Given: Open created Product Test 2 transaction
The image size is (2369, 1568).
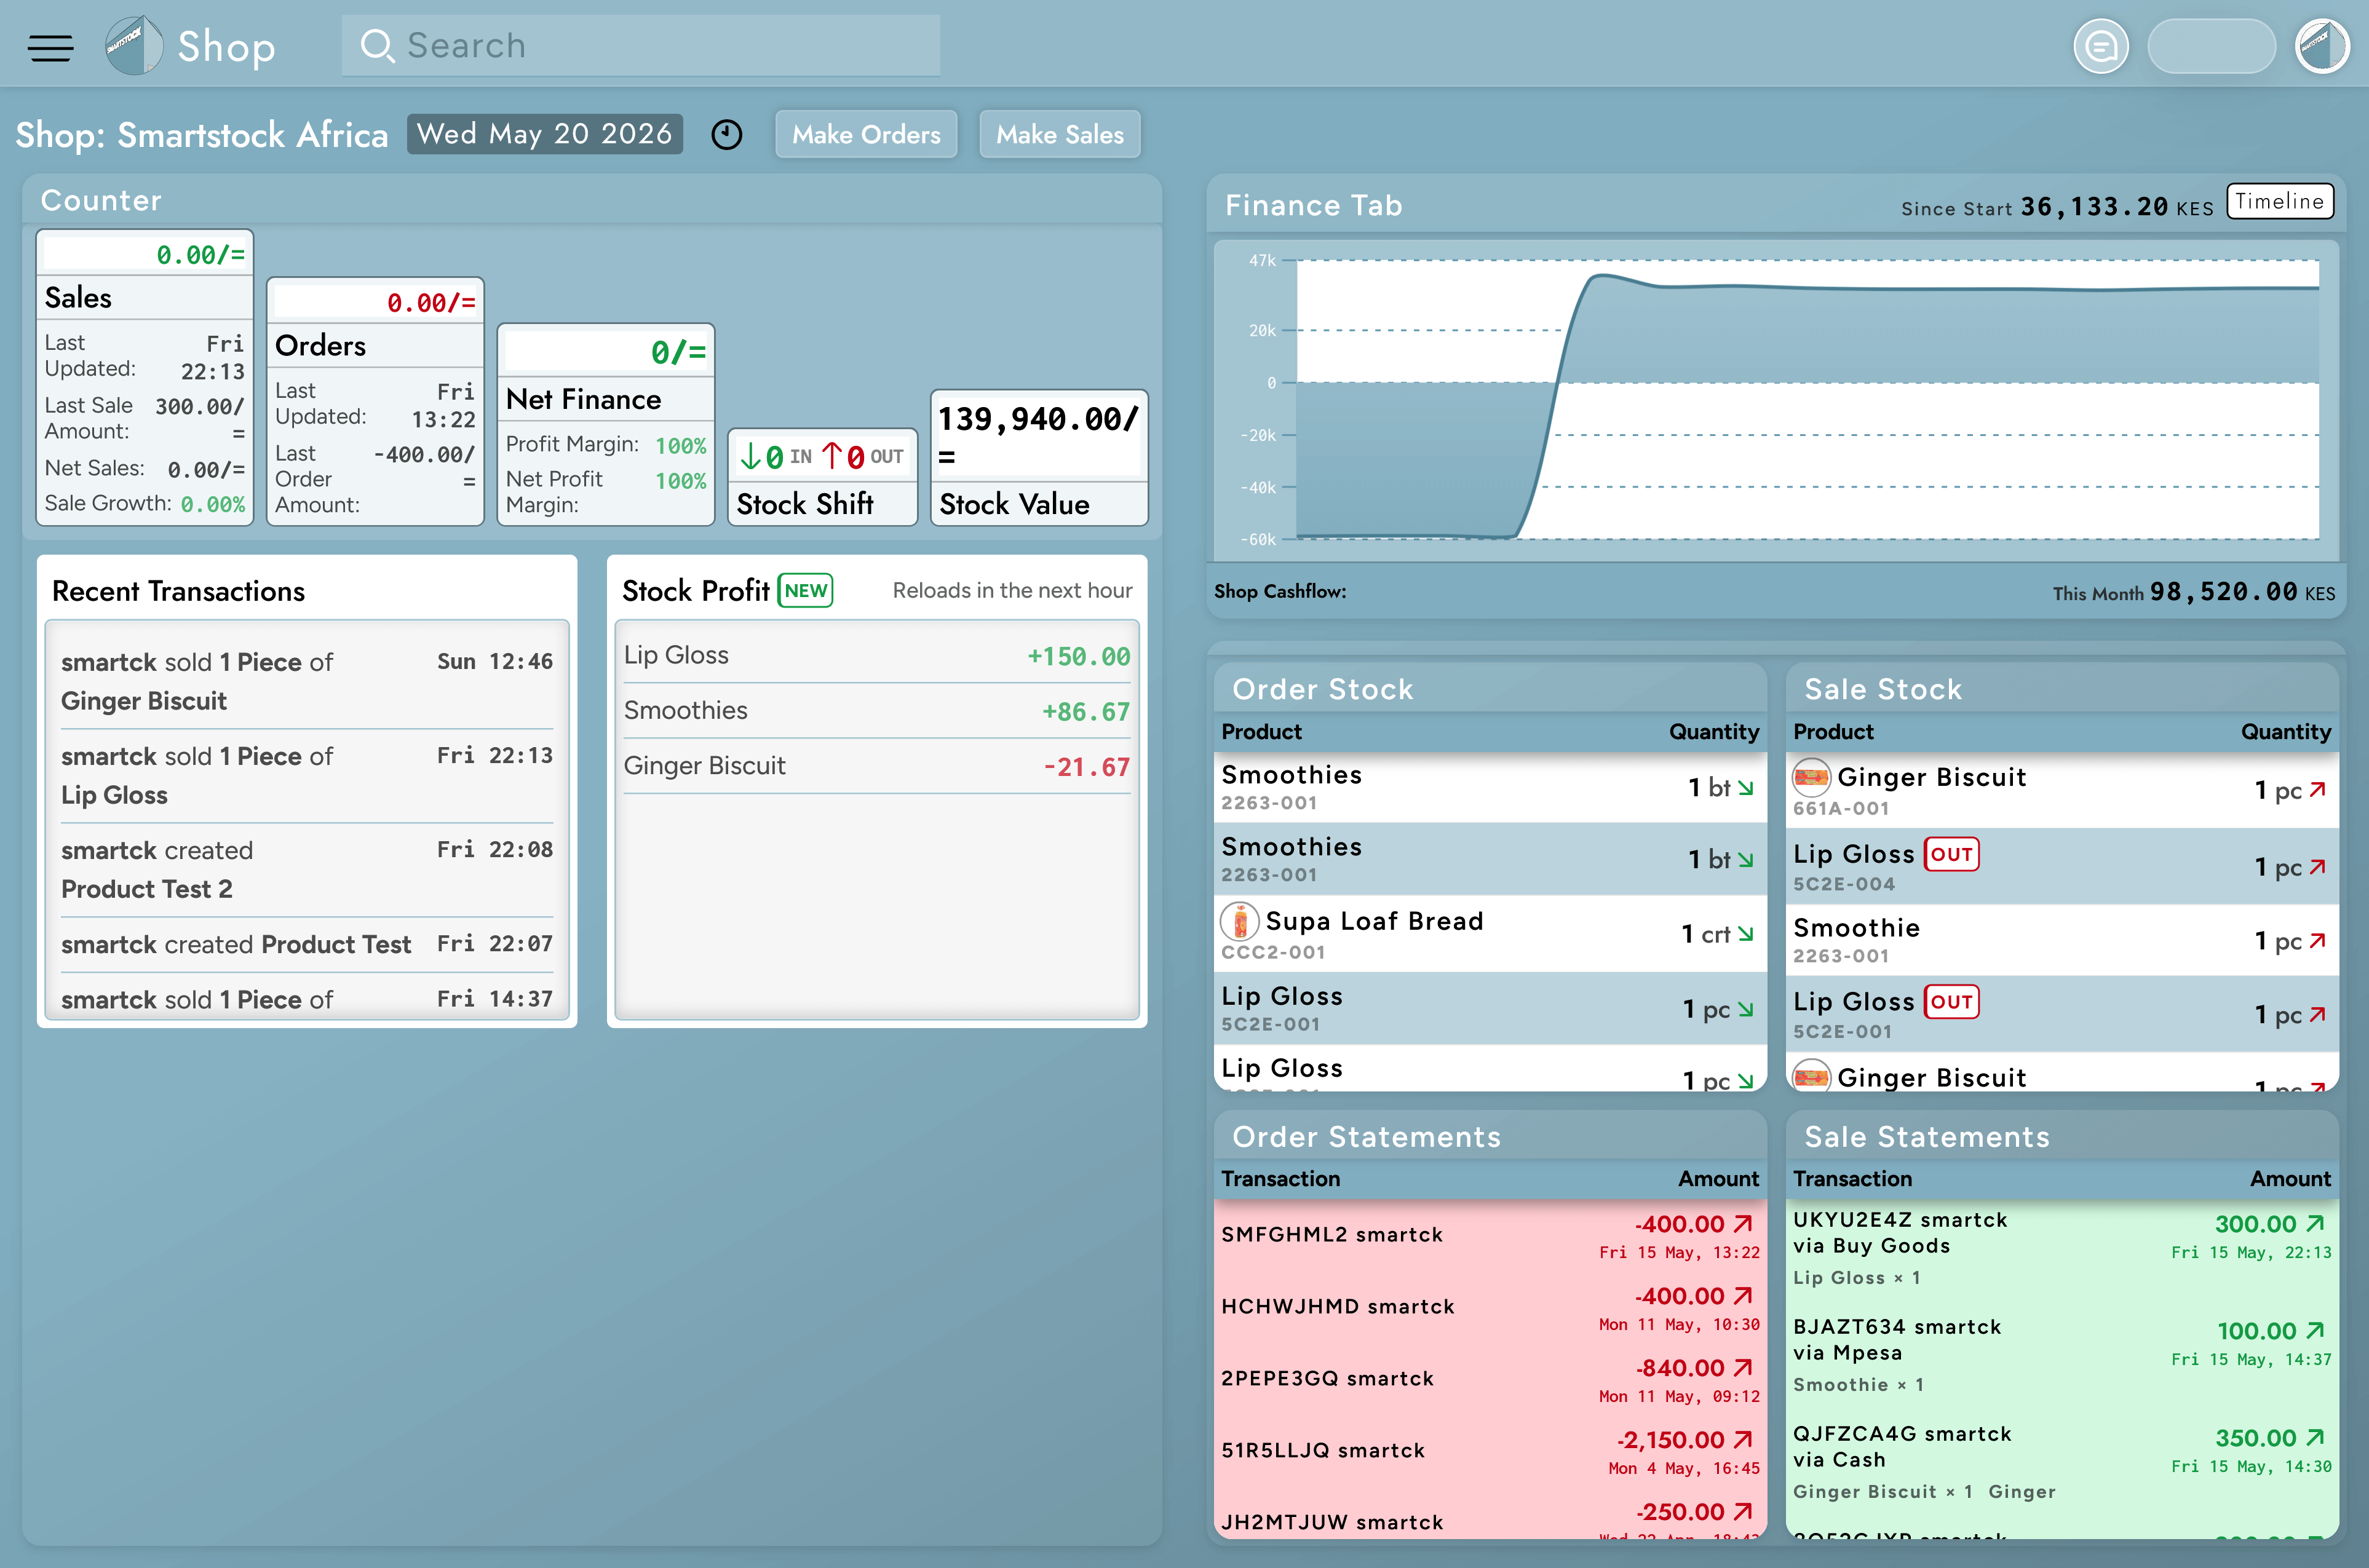Looking at the screenshot, I should (307, 870).
